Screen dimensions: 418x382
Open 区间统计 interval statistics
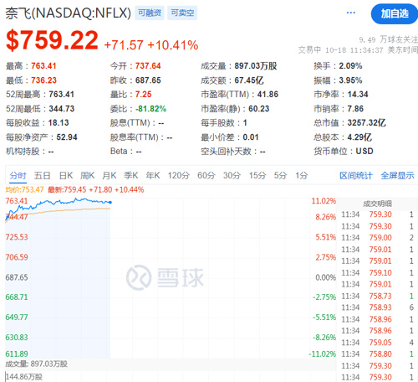pos(356,176)
